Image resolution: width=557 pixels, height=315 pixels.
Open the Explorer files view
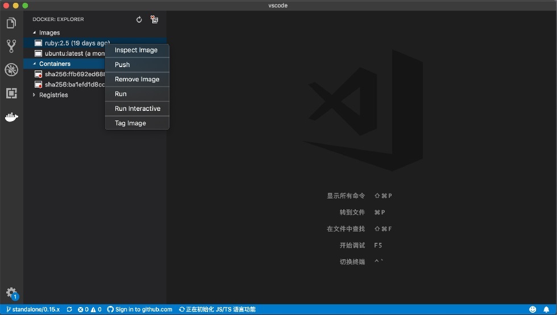11,23
